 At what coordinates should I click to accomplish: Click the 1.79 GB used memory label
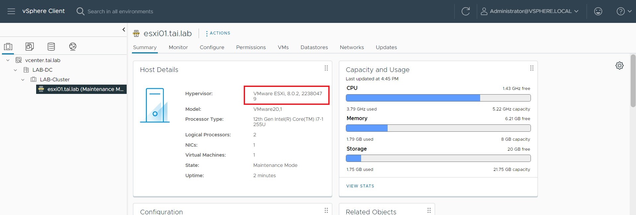[x=360, y=139]
